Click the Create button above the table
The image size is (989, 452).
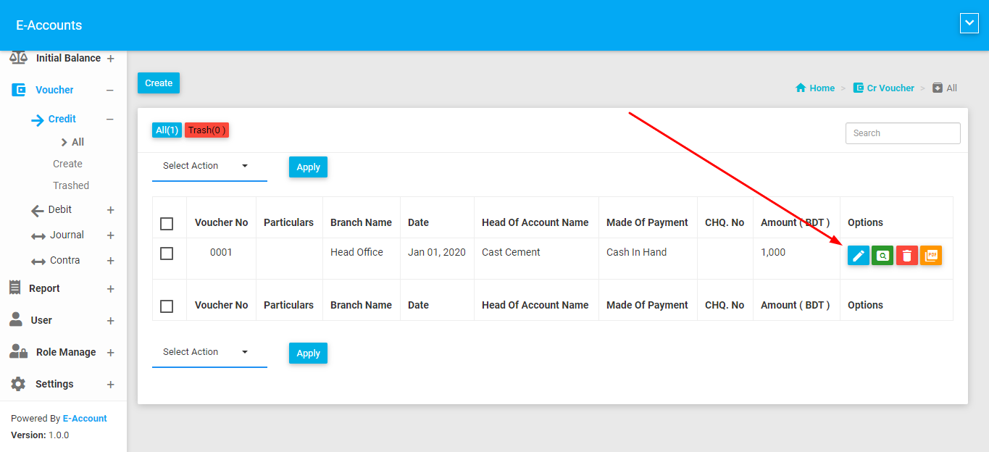coord(159,83)
